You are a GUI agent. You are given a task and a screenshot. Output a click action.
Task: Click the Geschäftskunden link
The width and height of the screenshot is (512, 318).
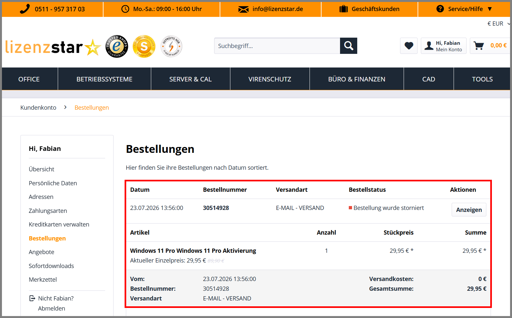pos(375,9)
